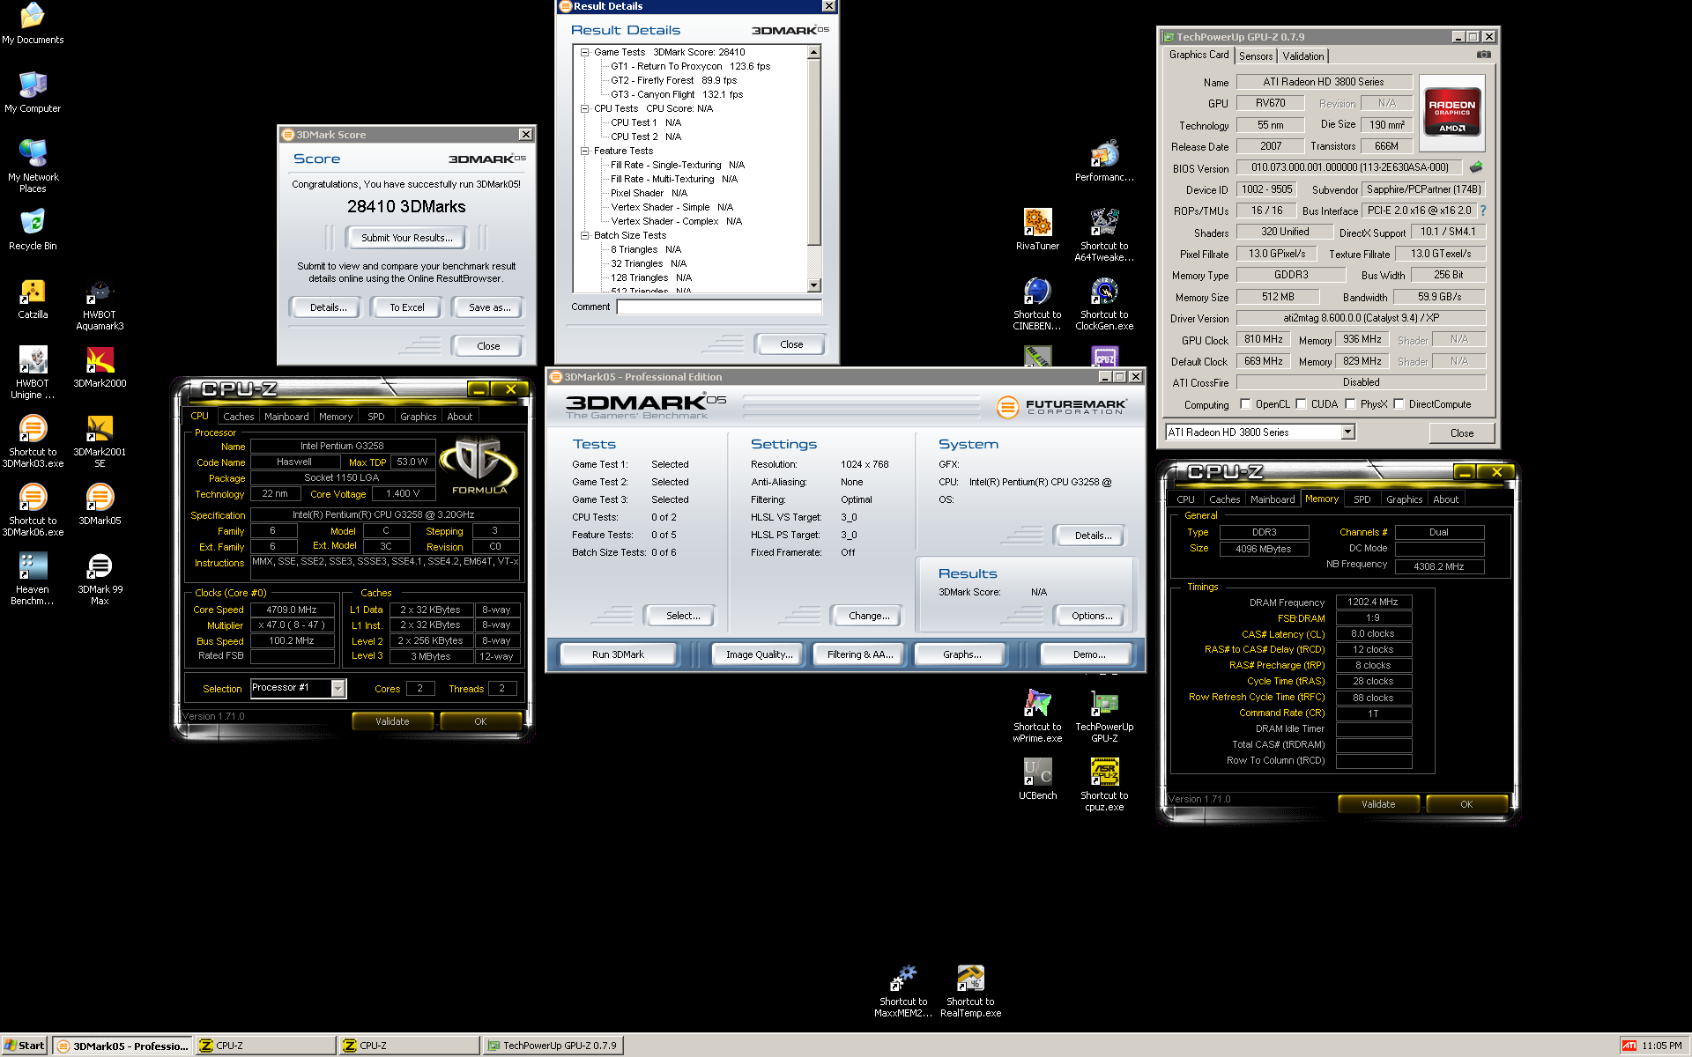Launch HWBOT Unigine shortcut

(33, 373)
